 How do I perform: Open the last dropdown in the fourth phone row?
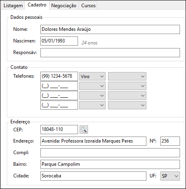[127, 105]
